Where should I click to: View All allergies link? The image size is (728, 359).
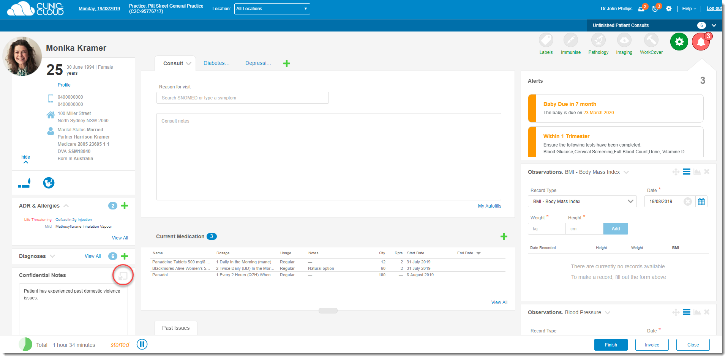[x=120, y=238]
